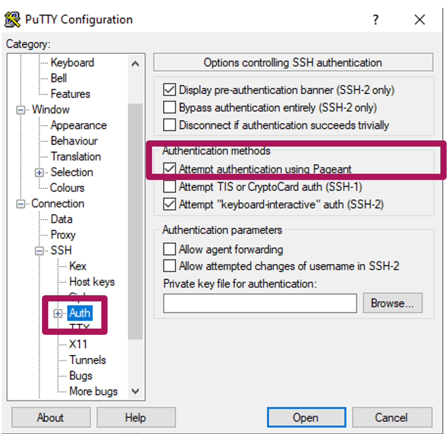The image size is (447, 434).
Task: Select the Proxy category item
Action: tap(63, 235)
